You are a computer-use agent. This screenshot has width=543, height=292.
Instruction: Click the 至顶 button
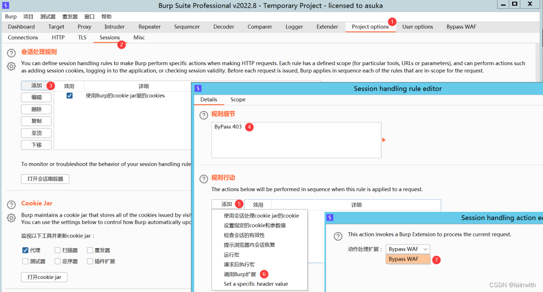tap(36, 133)
